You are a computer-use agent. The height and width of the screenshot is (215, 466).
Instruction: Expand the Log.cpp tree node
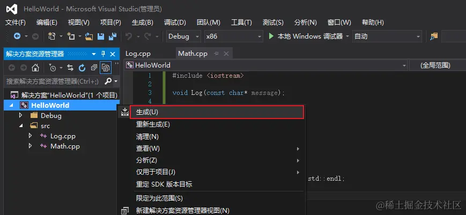tap(30, 136)
